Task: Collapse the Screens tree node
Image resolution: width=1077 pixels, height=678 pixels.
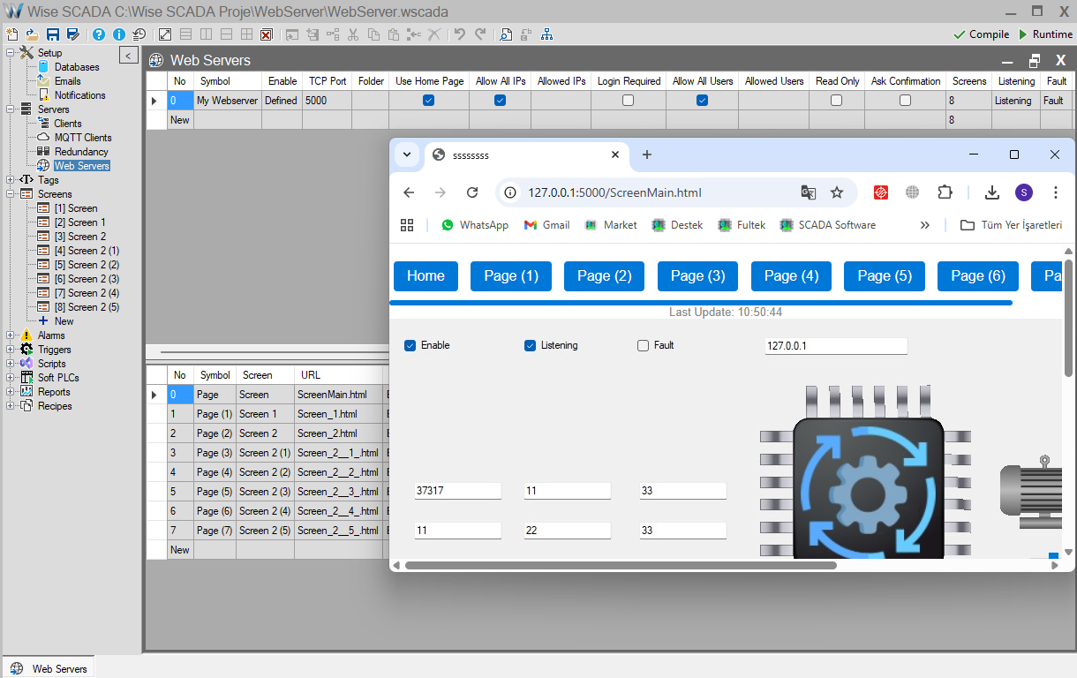Action: click(10, 194)
